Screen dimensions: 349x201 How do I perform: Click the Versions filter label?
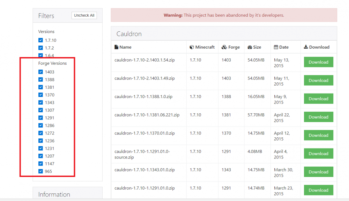point(46,32)
